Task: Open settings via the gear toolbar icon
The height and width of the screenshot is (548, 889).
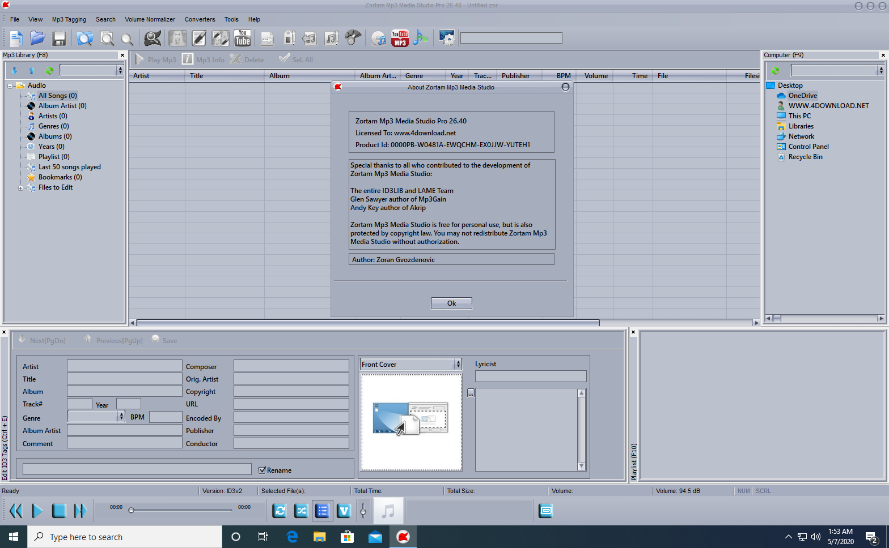Action: click(447, 38)
